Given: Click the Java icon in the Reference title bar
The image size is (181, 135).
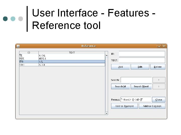Looking at the screenshot, I should coord(18,46).
